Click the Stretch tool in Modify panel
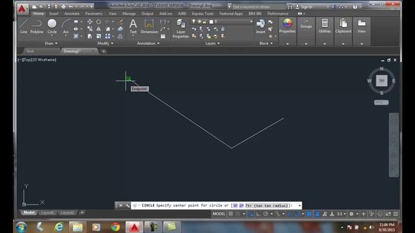Image resolution: width=415 pixels, height=233 pixels. (90, 36)
